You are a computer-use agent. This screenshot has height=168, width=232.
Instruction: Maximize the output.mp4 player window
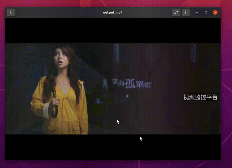[x=206, y=12]
